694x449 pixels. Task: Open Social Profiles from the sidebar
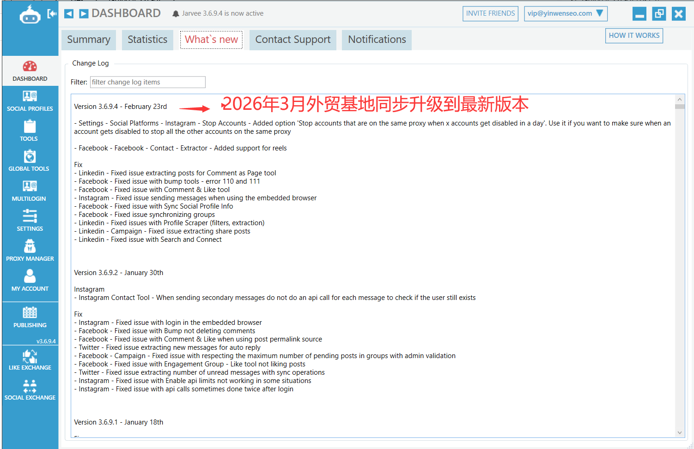[30, 101]
